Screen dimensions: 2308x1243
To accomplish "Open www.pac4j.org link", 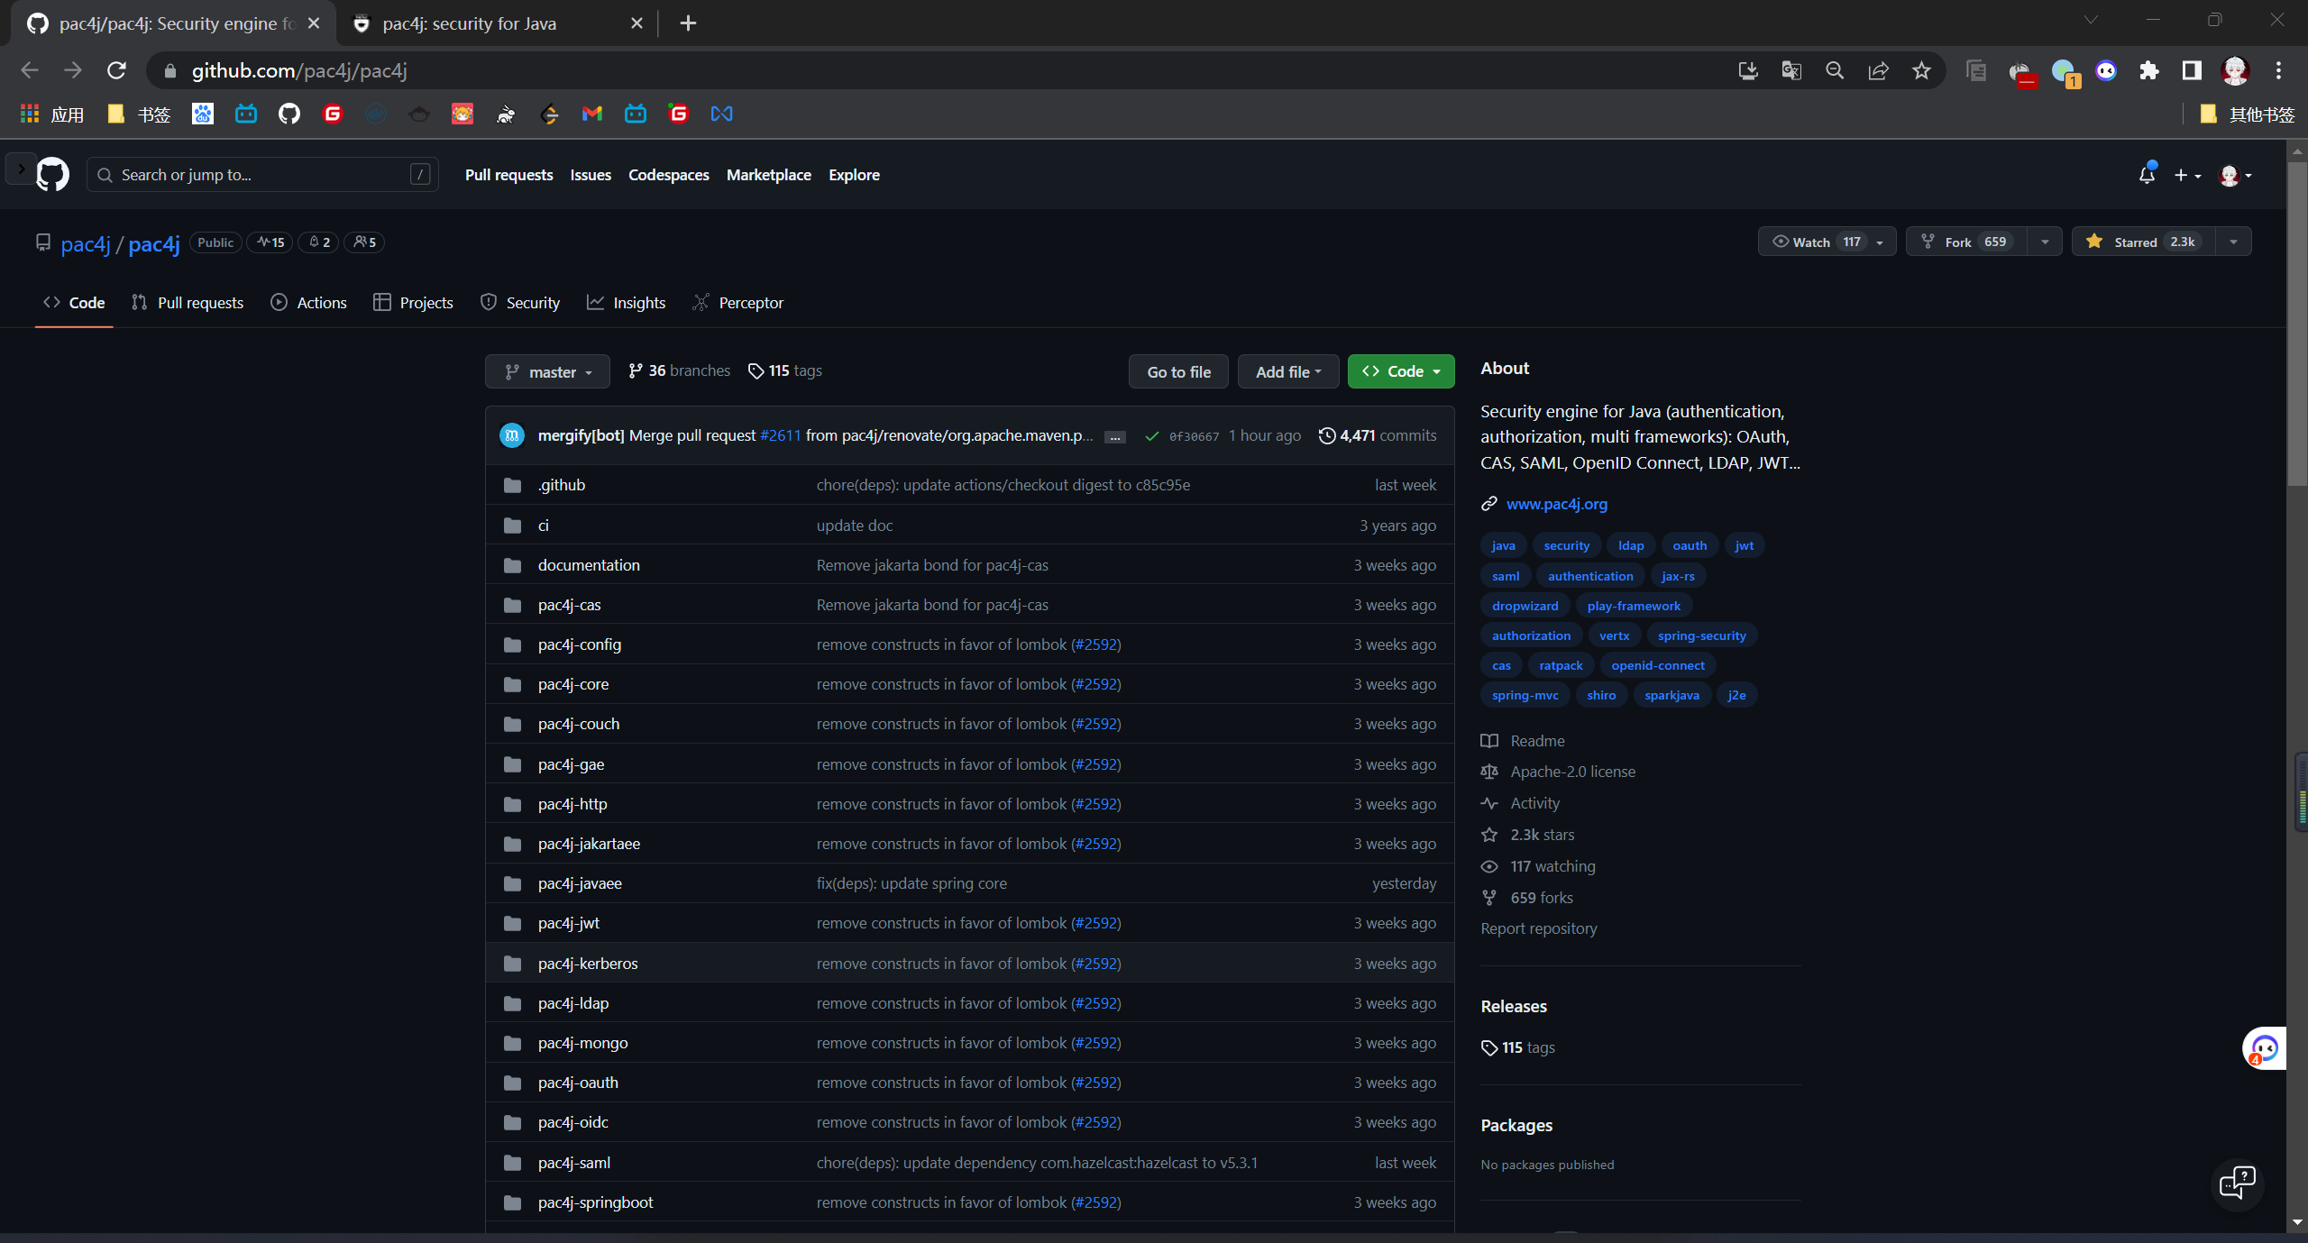I will [1556, 504].
